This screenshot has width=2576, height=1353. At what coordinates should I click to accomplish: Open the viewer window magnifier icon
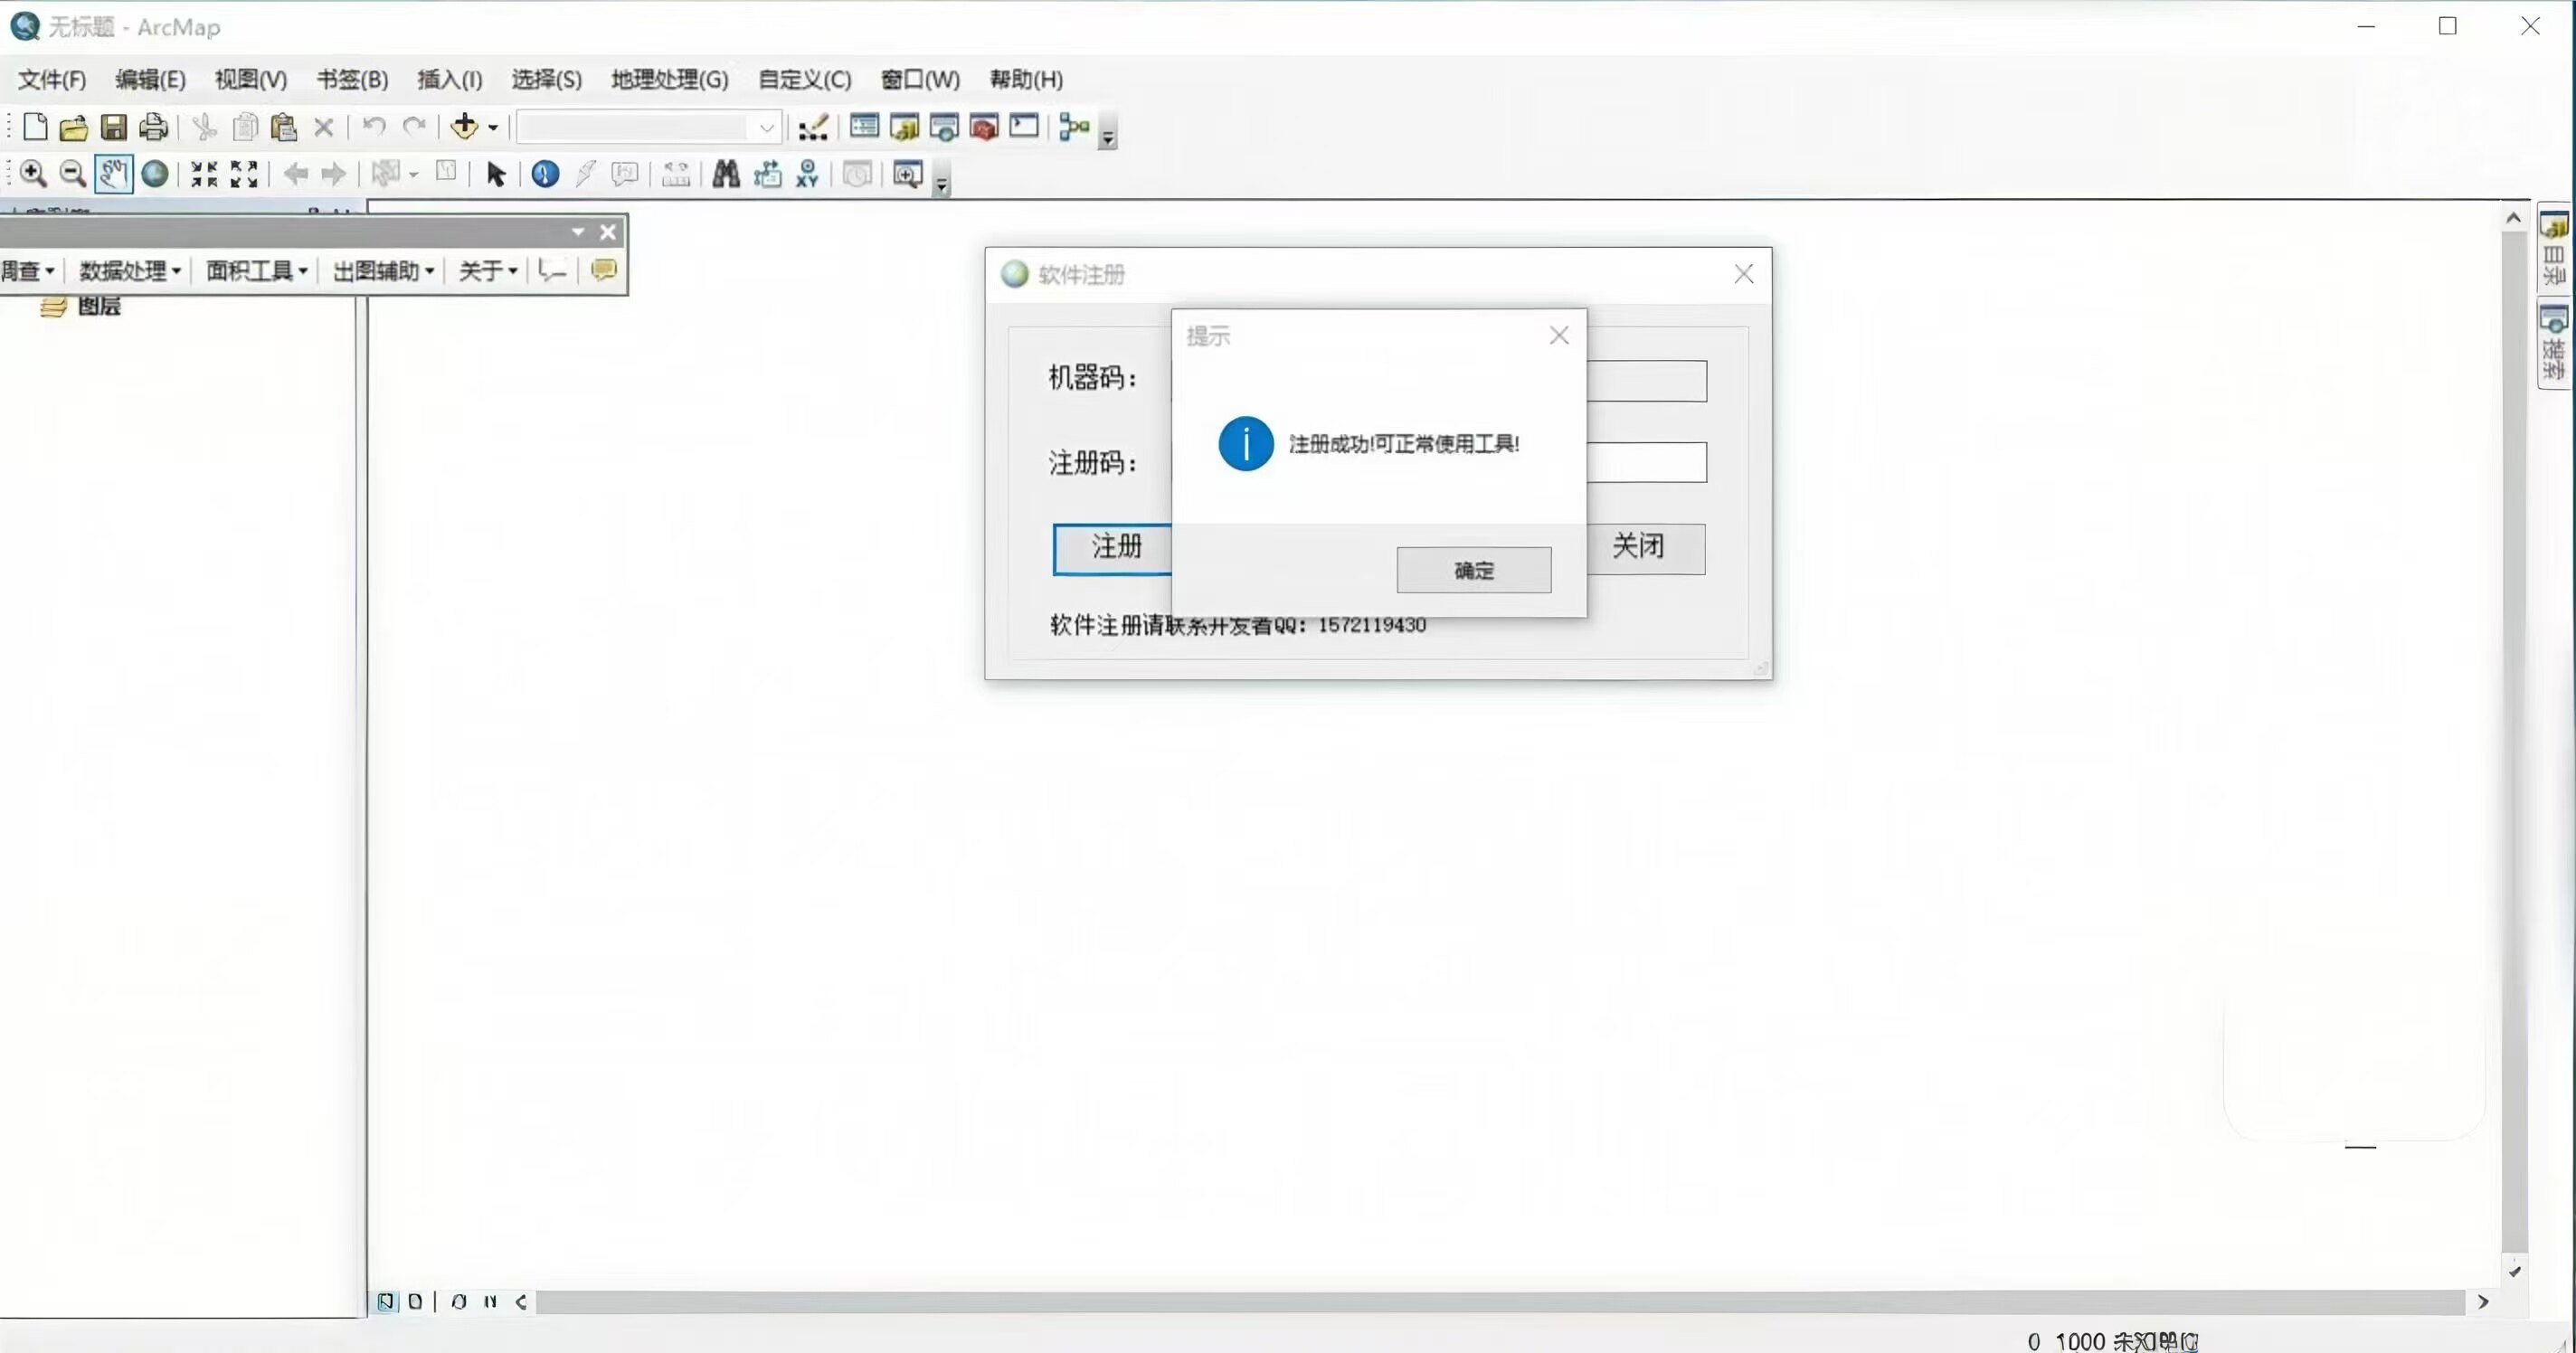point(907,174)
